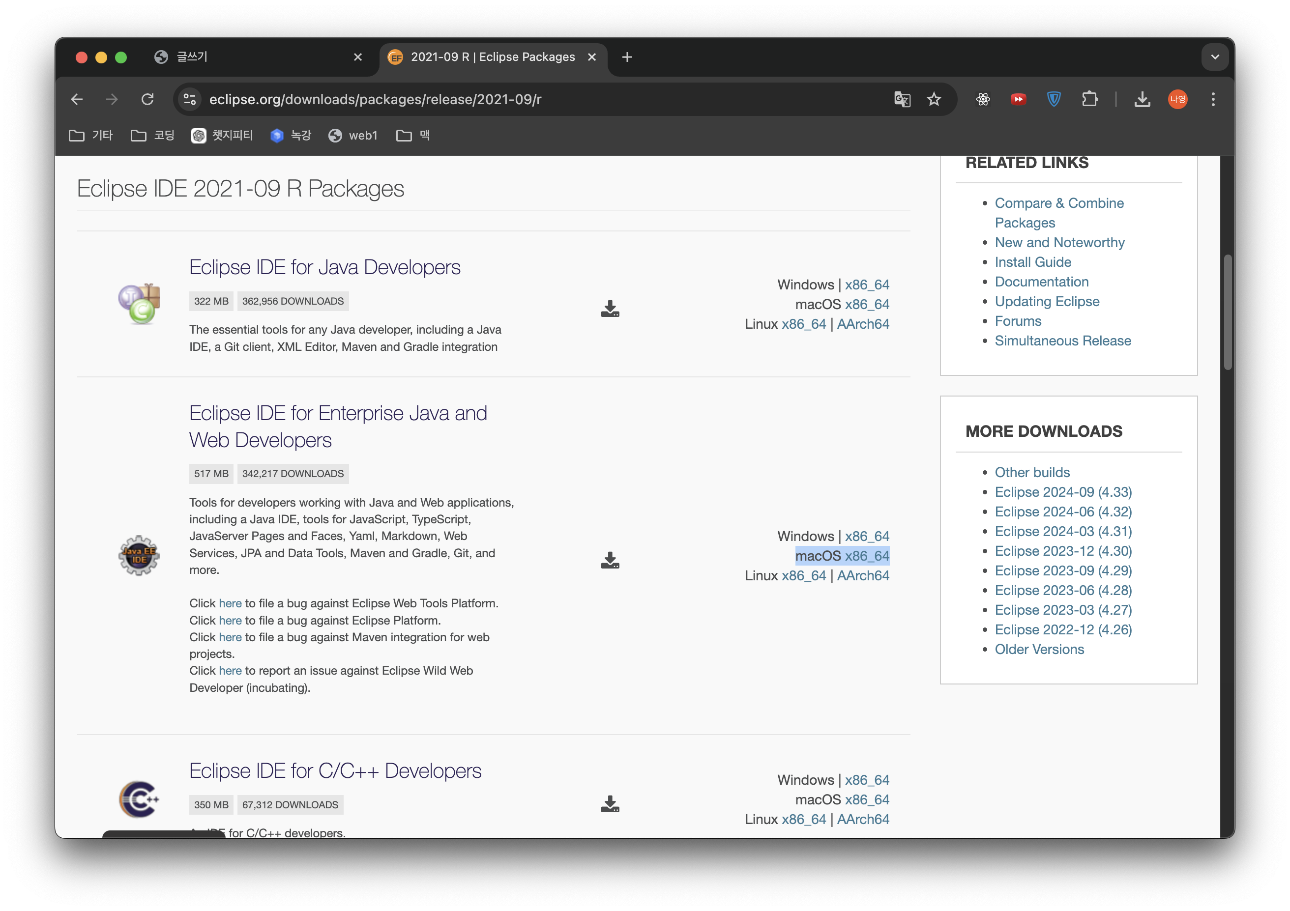Open Chrome downloads tray icon

1142,99
